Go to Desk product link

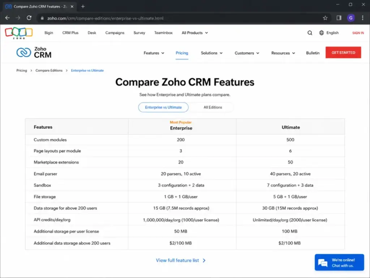tap(92, 33)
